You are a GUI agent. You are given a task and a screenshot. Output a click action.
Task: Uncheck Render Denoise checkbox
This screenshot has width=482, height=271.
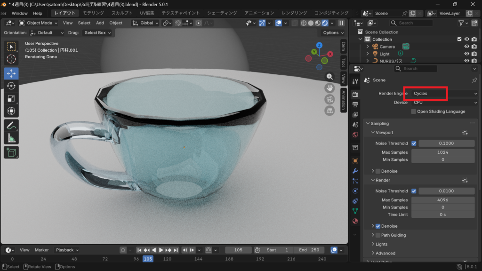[x=378, y=226]
